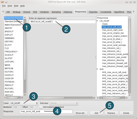Image resolution: width=137 pixels, height=119 pixels.
Task: Select IIHS_max_accel_B_pillar_r in Responses tree
Action: point(114,84)
